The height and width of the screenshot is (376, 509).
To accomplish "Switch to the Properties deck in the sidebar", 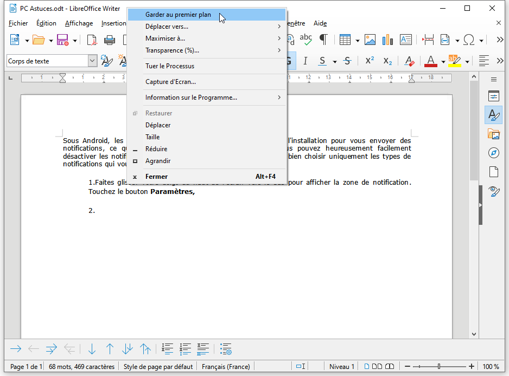I will pos(494,95).
